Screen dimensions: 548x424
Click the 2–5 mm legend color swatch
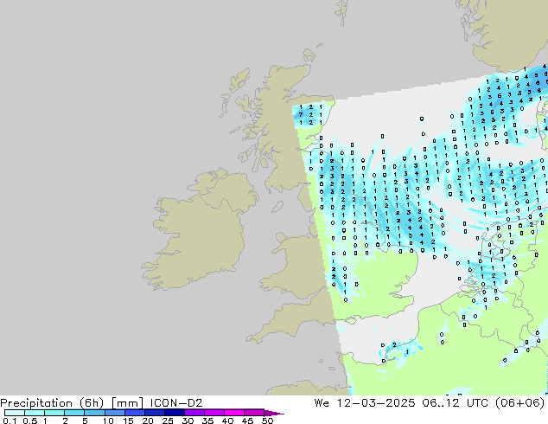[74, 413]
